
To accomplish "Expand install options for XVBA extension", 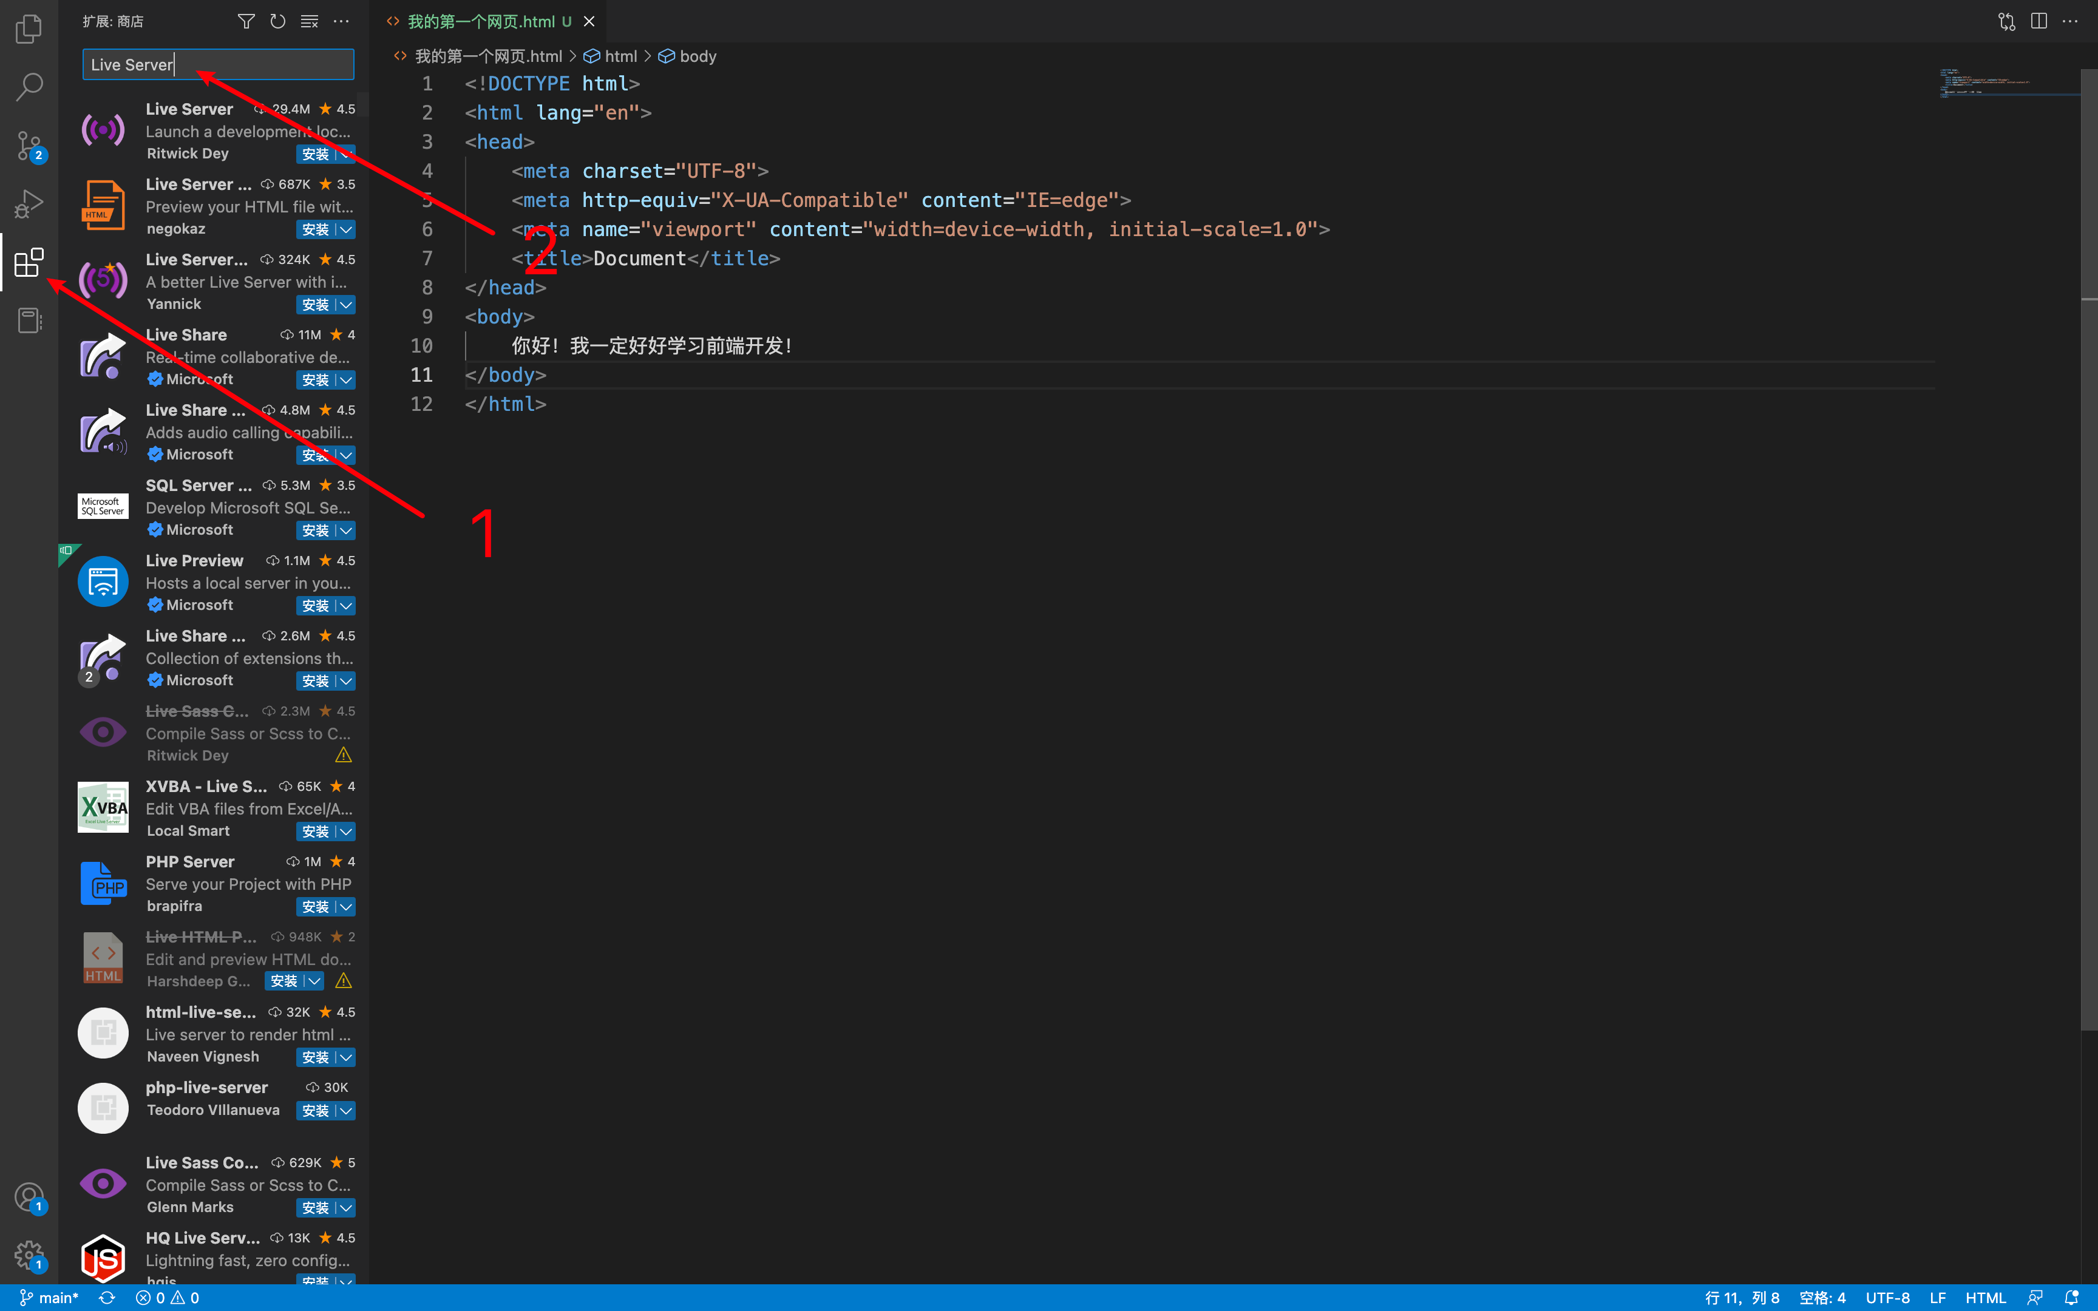I will pos(346,832).
